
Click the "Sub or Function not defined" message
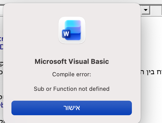click(x=72, y=89)
